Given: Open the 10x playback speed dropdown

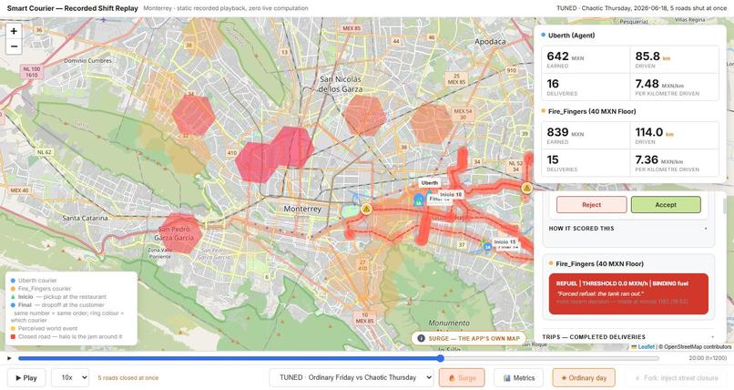Looking at the screenshot, I should [x=70, y=377].
